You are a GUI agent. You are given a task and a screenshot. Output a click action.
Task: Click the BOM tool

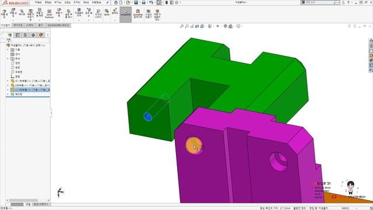[x=107, y=13]
